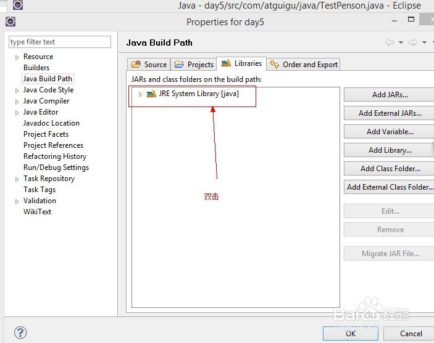Switch to the Source tab
The height and width of the screenshot is (343, 434).
(149, 64)
